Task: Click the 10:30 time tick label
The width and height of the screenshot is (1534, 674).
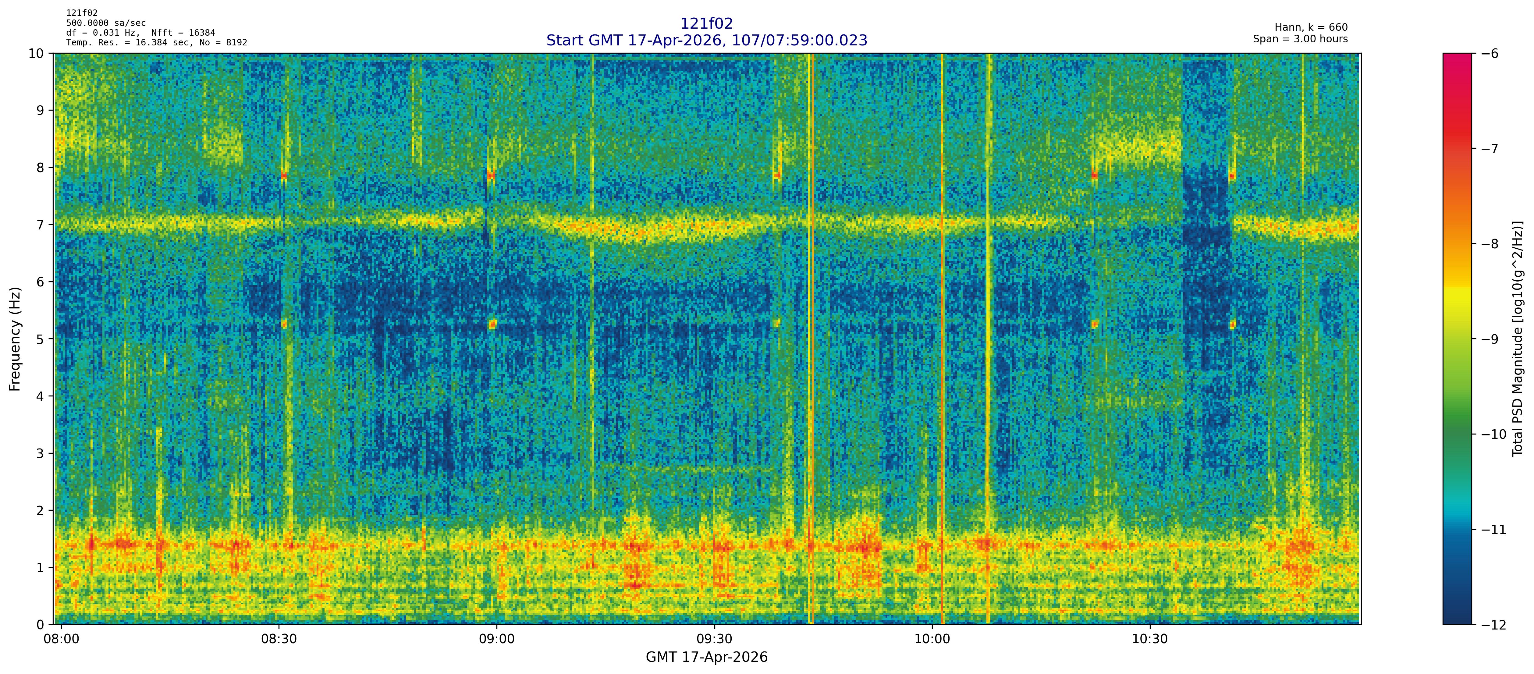Action: pyautogui.click(x=1149, y=640)
